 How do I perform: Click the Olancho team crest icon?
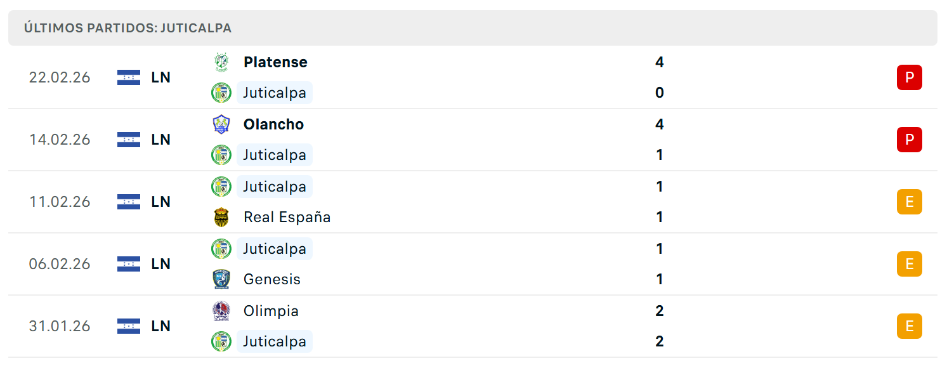point(221,124)
